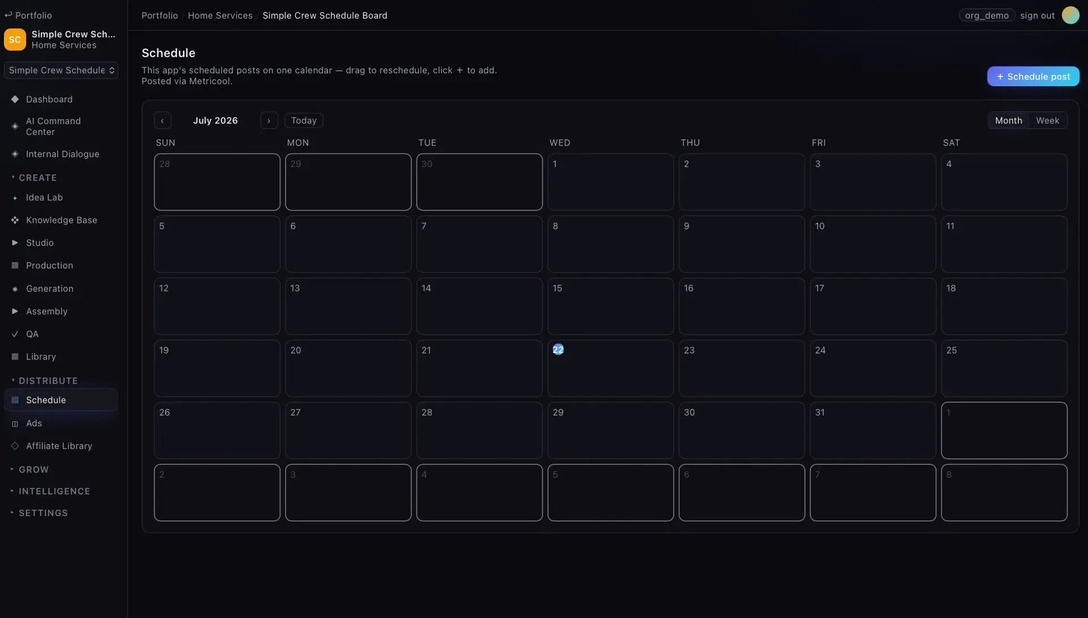
Task: Select the July 15 calendar cell
Action: point(610,306)
